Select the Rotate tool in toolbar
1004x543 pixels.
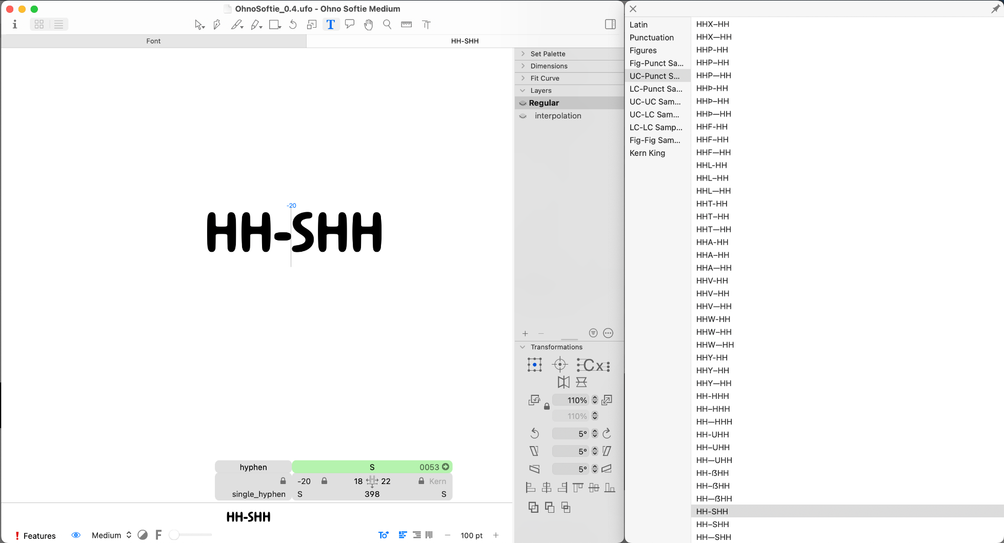point(293,25)
